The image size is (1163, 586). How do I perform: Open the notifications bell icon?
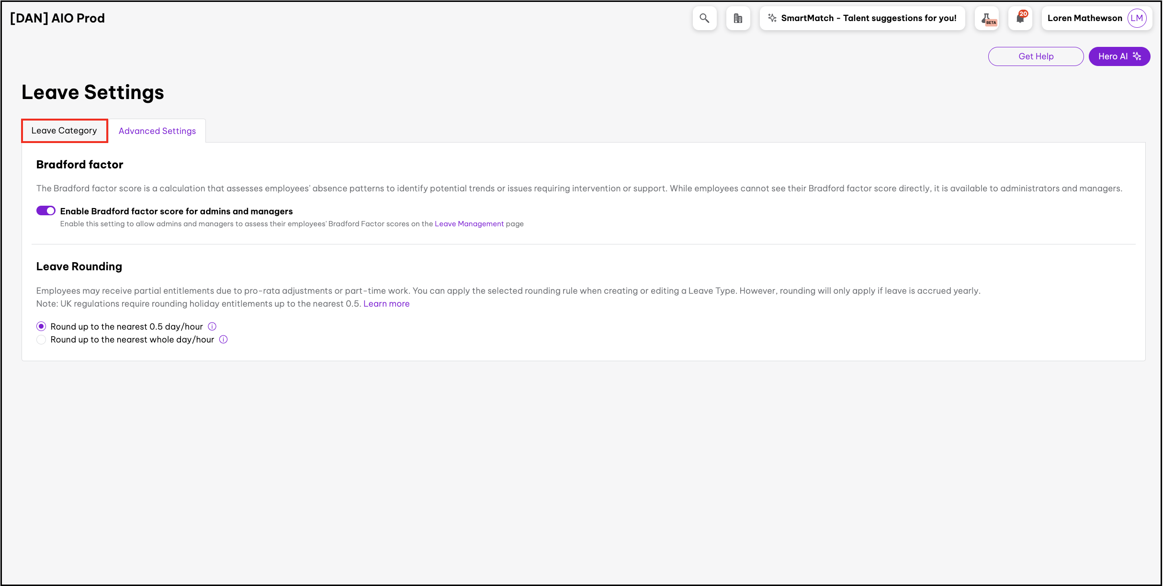(x=1020, y=18)
